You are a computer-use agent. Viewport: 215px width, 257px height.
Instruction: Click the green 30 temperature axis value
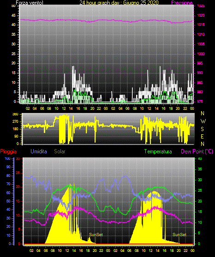[200, 180]
